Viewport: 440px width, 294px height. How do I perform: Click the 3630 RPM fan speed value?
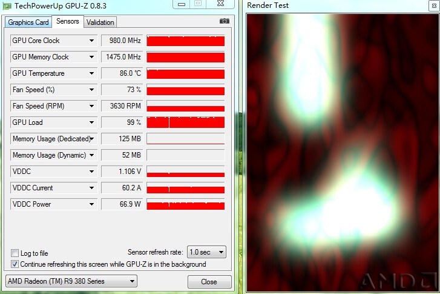[122, 106]
